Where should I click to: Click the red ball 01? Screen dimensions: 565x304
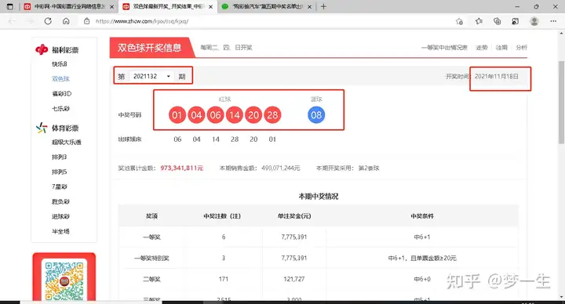pyautogui.click(x=177, y=114)
